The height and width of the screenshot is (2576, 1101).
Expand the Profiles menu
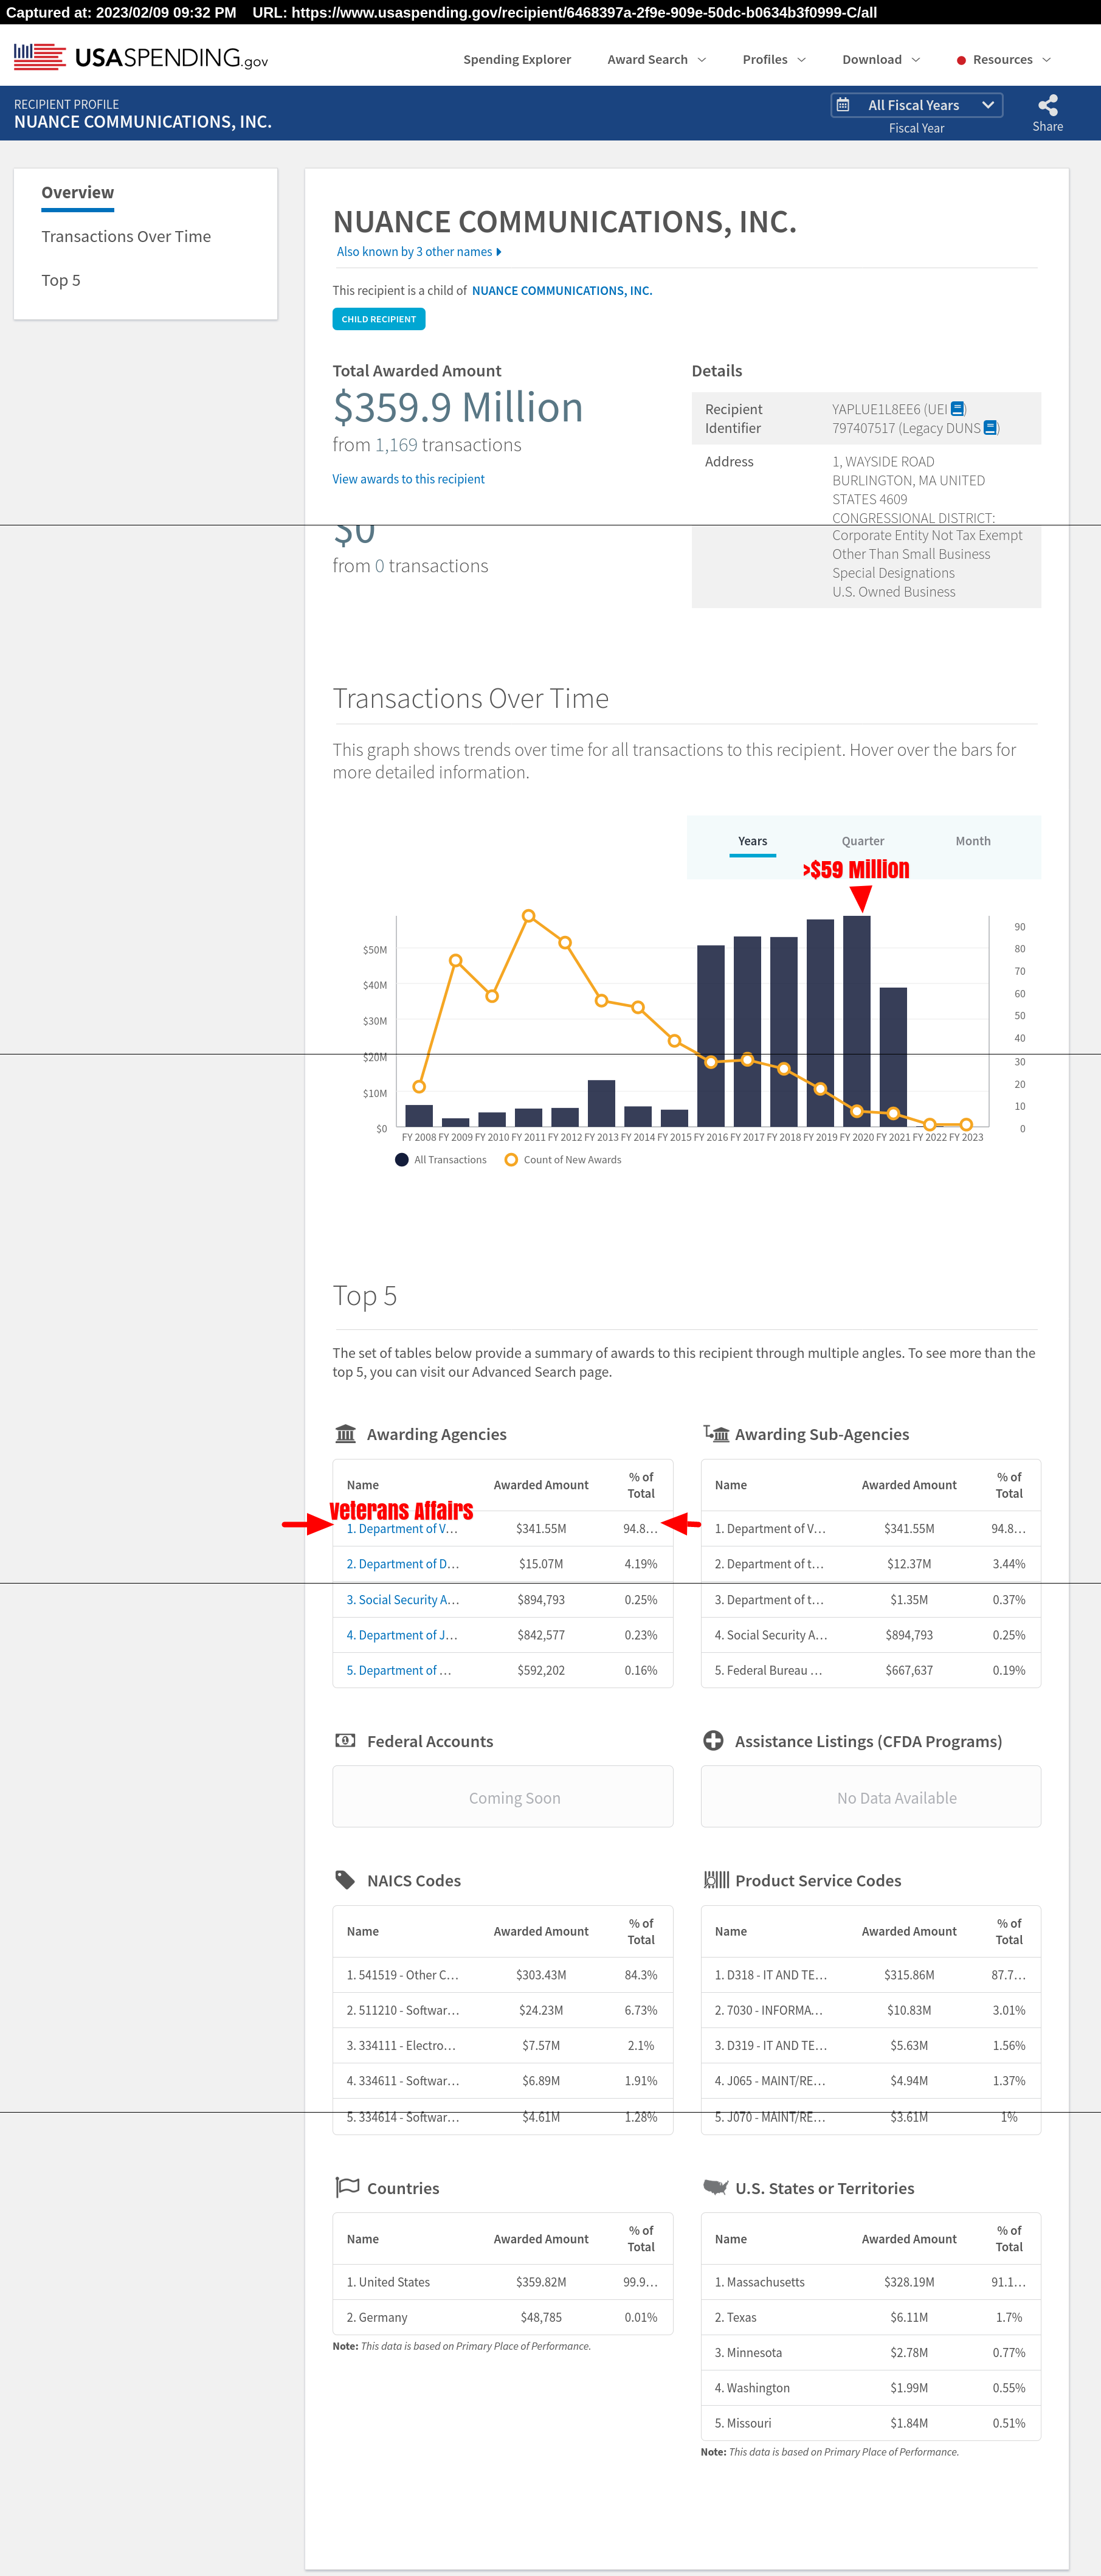point(773,60)
